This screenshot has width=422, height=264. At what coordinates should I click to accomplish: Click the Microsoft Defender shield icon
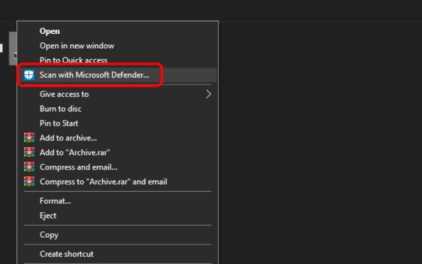tap(29, 75)
